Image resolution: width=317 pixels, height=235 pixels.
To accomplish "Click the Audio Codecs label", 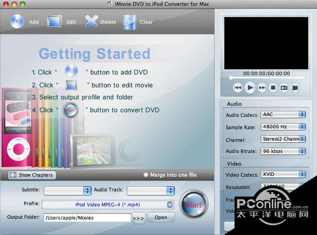I will click(x=242, y=115).
